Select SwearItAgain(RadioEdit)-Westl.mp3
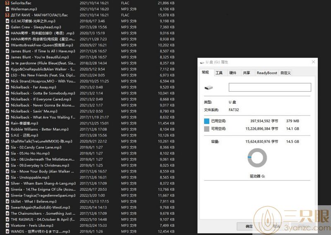This screenshot has width=331, height=235. point(40,207)
